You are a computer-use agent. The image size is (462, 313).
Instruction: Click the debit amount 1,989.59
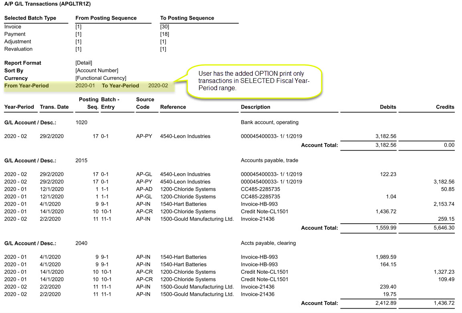[386, 257]
